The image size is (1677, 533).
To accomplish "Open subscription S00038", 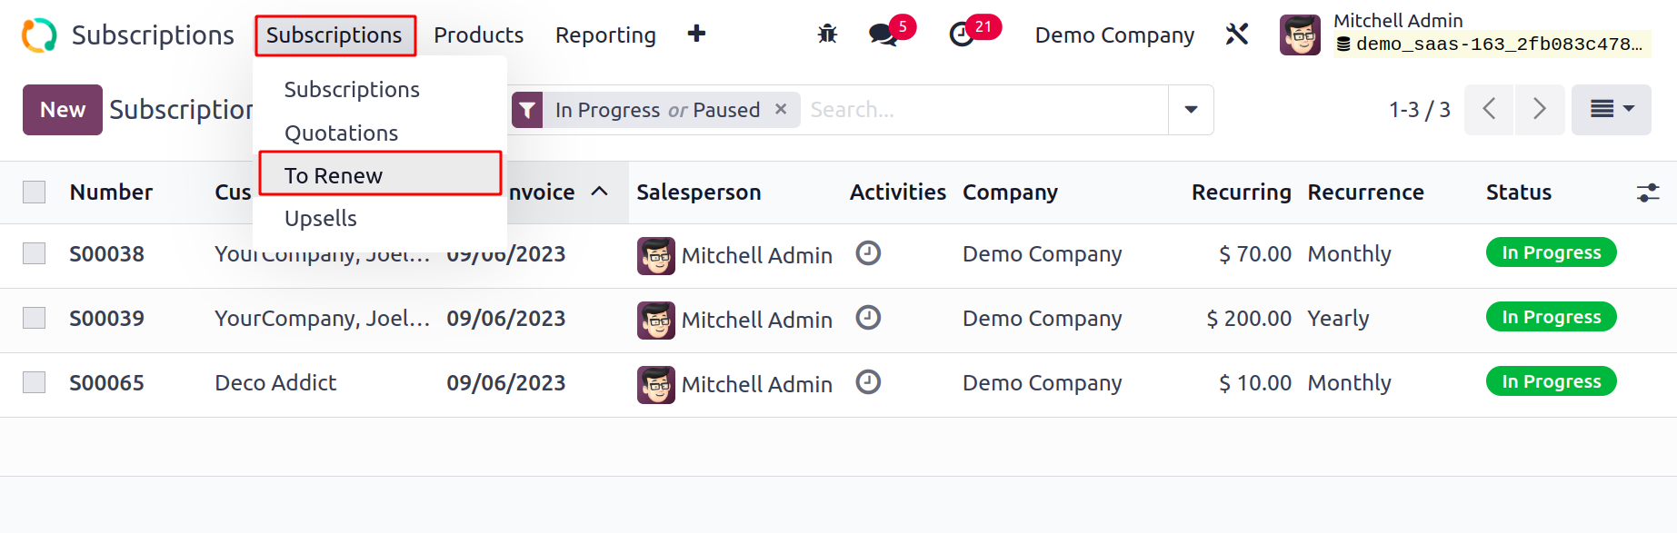I will [x=106, y=254].
